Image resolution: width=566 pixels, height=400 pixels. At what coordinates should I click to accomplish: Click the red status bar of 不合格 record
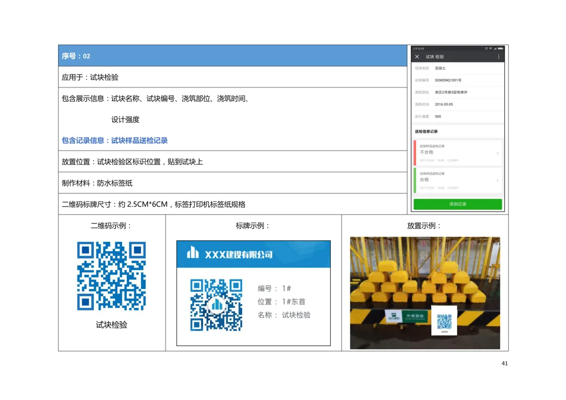415,153
